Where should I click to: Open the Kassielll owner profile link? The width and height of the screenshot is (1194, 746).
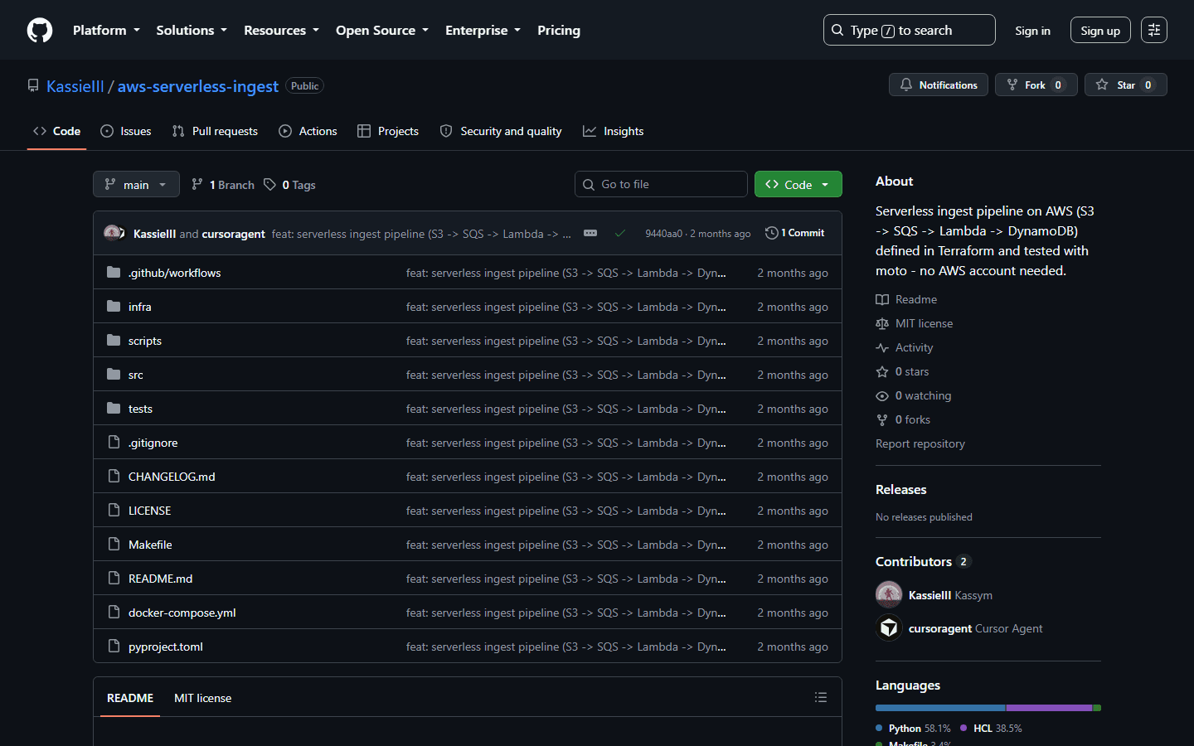75,86
